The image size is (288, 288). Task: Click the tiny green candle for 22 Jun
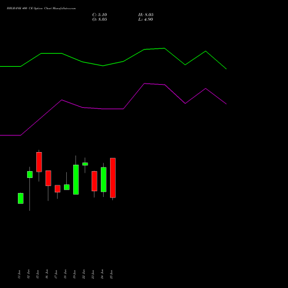[85, 164]
